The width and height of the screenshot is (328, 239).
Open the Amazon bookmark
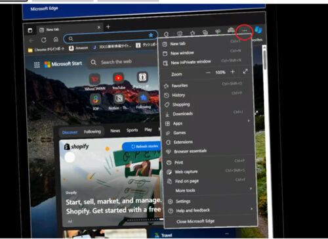pyautogui.click(x=79, y=48)
